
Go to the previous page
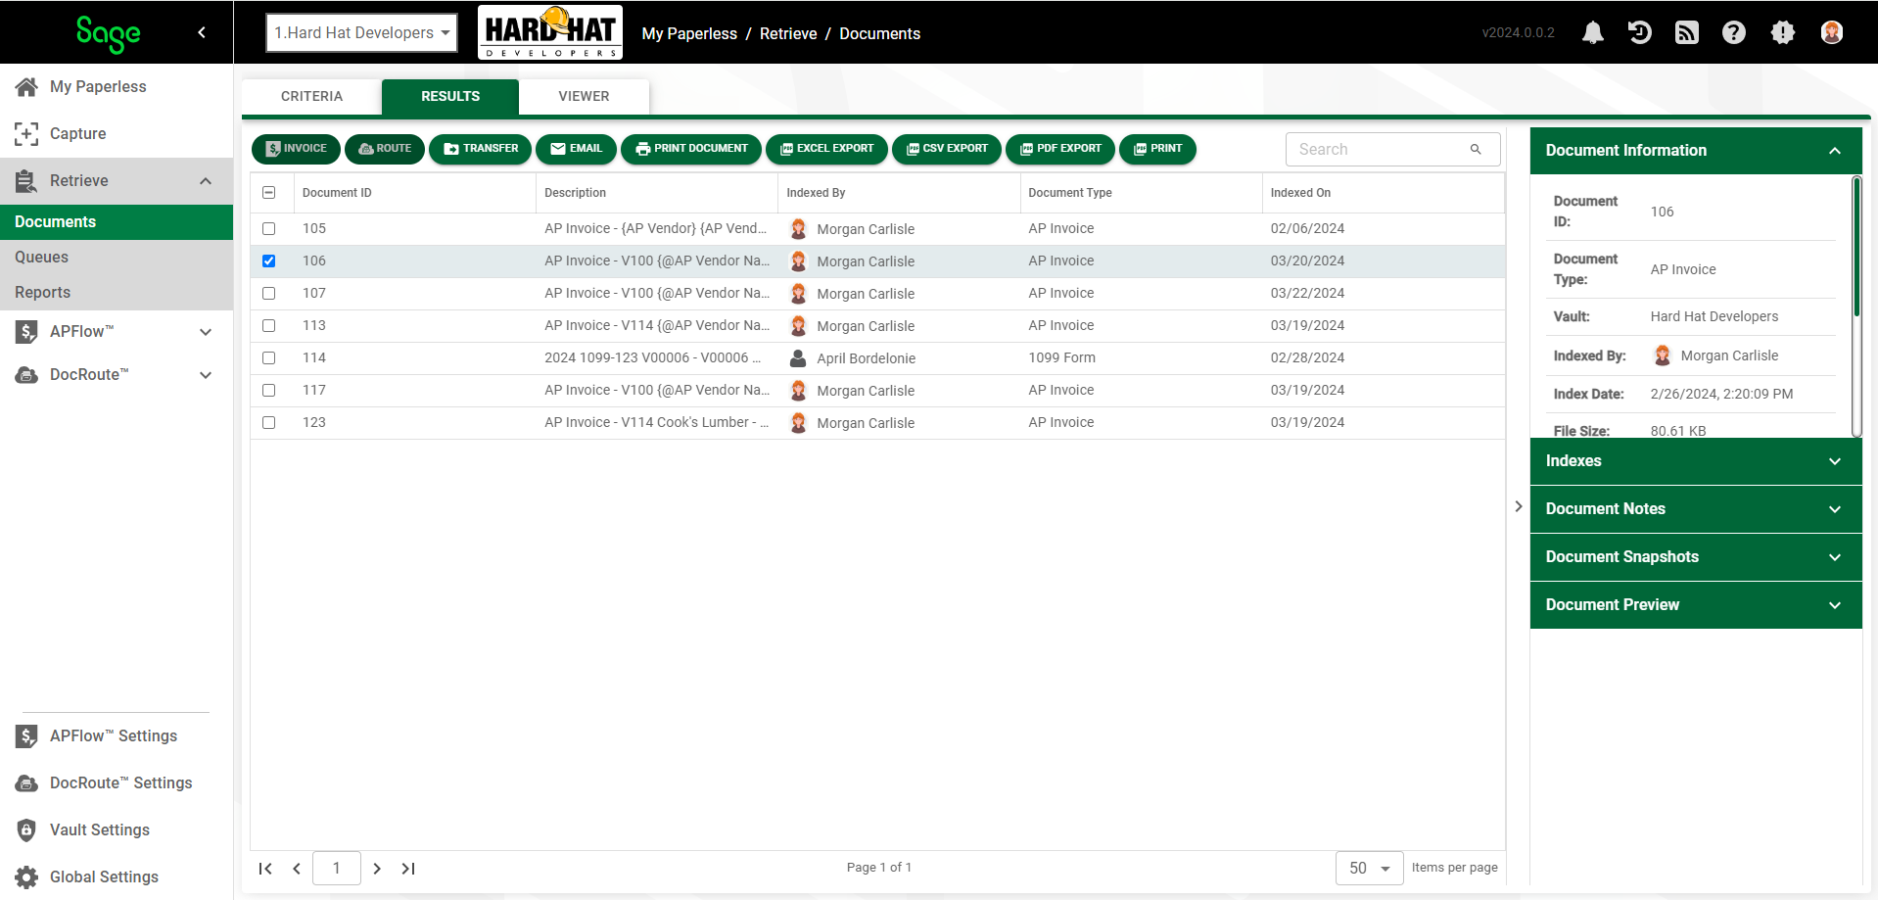[x=297, y=868]
